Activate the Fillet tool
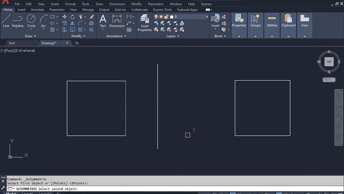The width and height of the screenshot is (344, 194). point(81,23)
